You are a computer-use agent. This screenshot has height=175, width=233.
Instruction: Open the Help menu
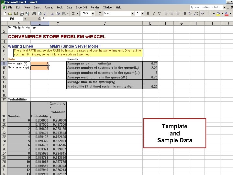(x=118, y=7)
